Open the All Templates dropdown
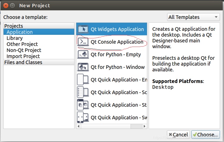224x142 pixels. coord(194,17)
